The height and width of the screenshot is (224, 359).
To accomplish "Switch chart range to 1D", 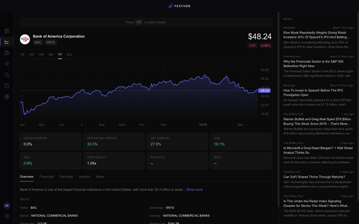I will [22, 55].
